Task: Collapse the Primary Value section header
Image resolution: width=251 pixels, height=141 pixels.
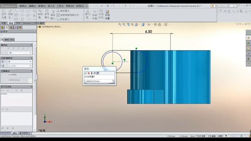Action: click(x=16, y=71)
